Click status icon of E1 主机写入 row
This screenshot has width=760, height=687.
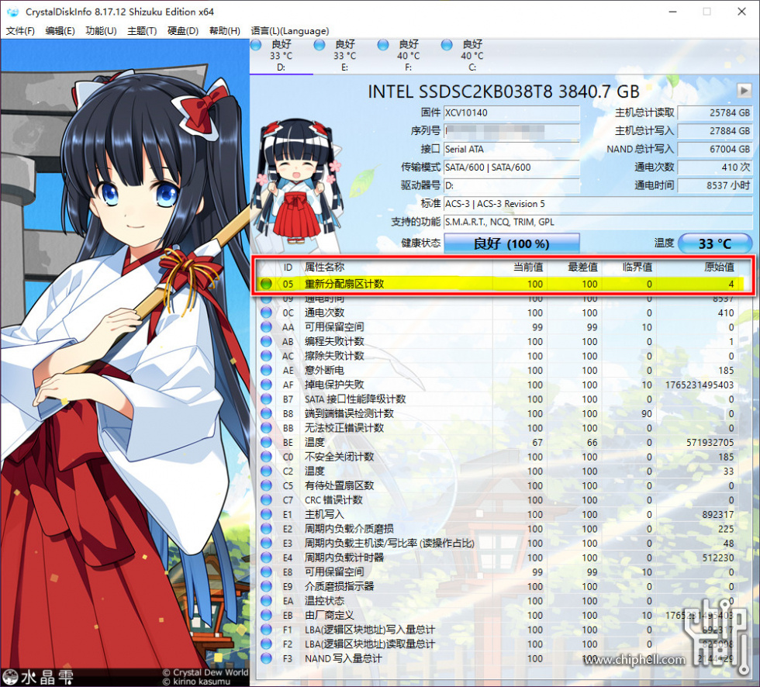pyautogui.click(x=266, y=515)
